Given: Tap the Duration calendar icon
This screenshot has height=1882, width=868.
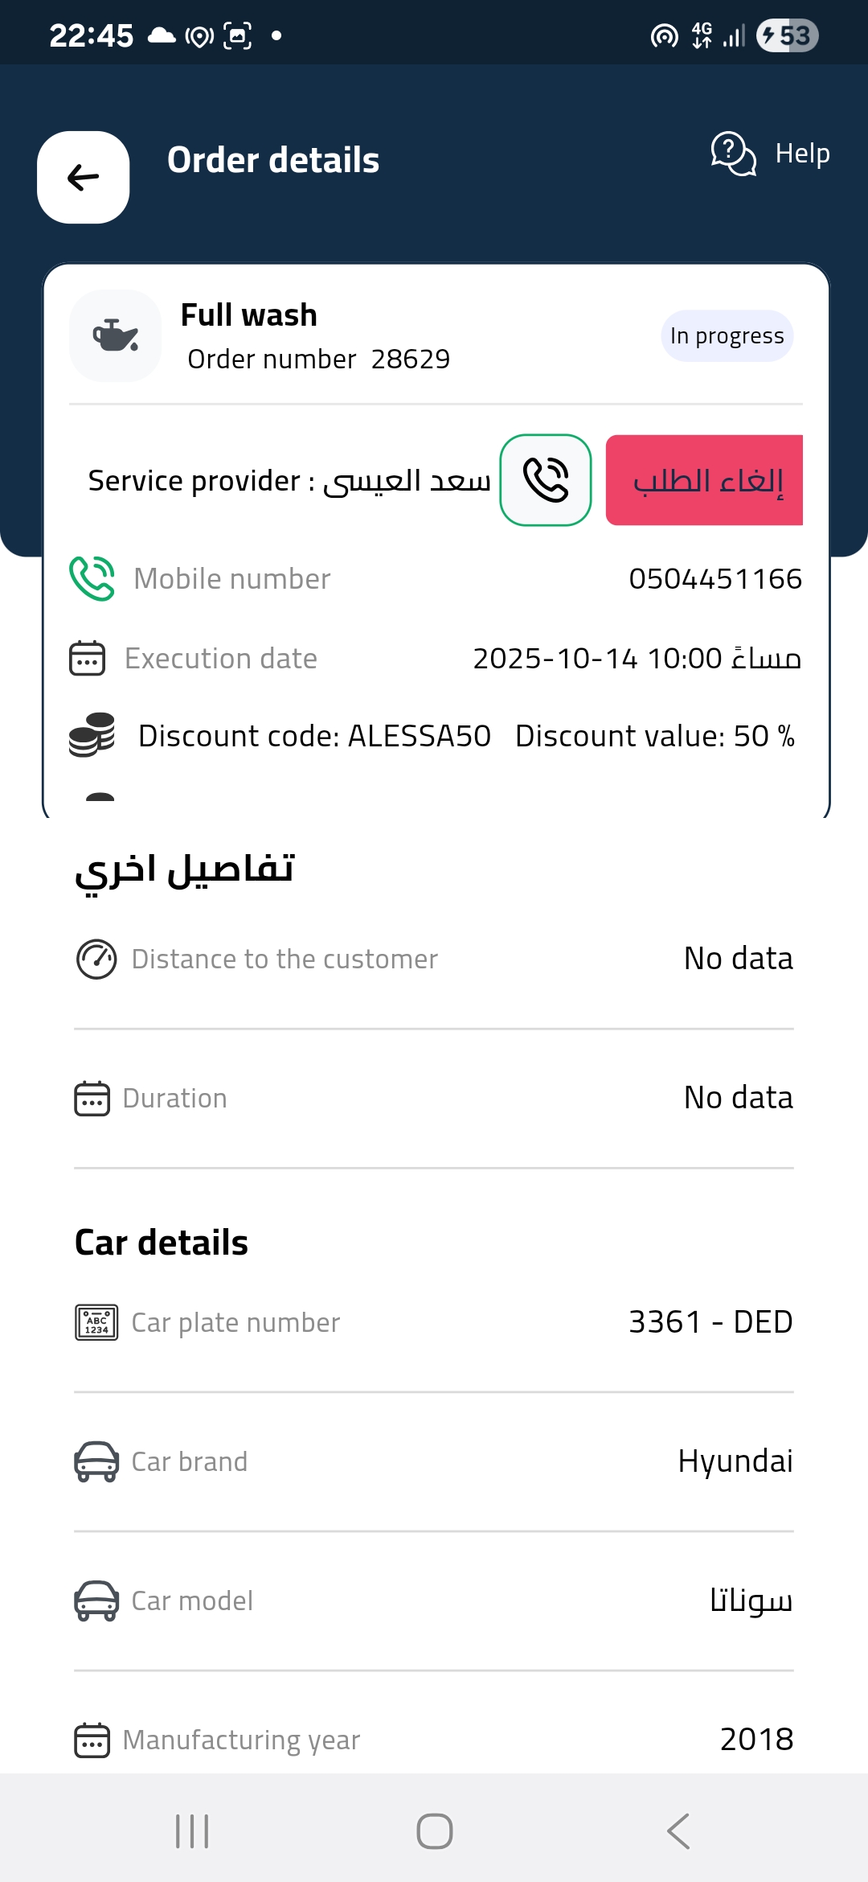Looking at the screenshot, I should point(92,1098).
